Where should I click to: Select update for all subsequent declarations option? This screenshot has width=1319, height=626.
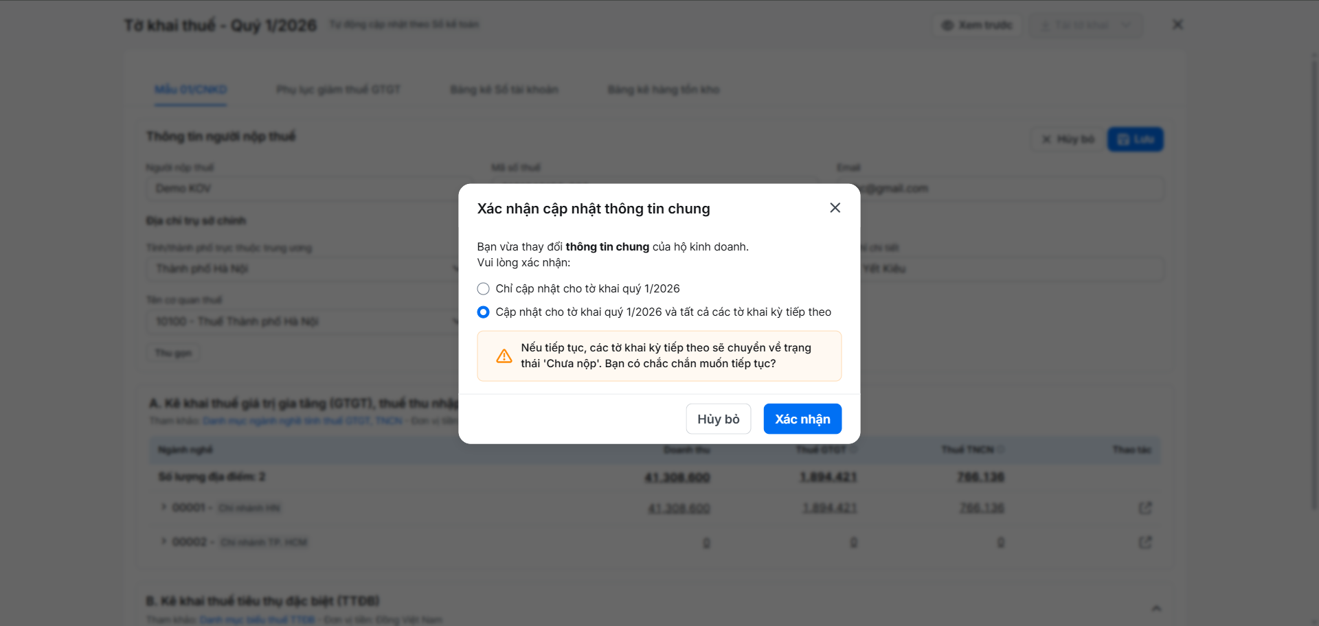(484, 312)
